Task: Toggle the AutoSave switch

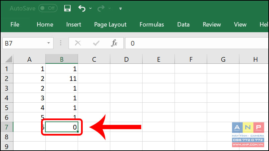Action: [x=48, y=8]
